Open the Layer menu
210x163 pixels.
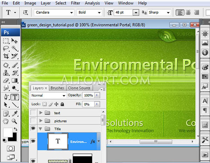pyautogui.click(x=45, y=3)
